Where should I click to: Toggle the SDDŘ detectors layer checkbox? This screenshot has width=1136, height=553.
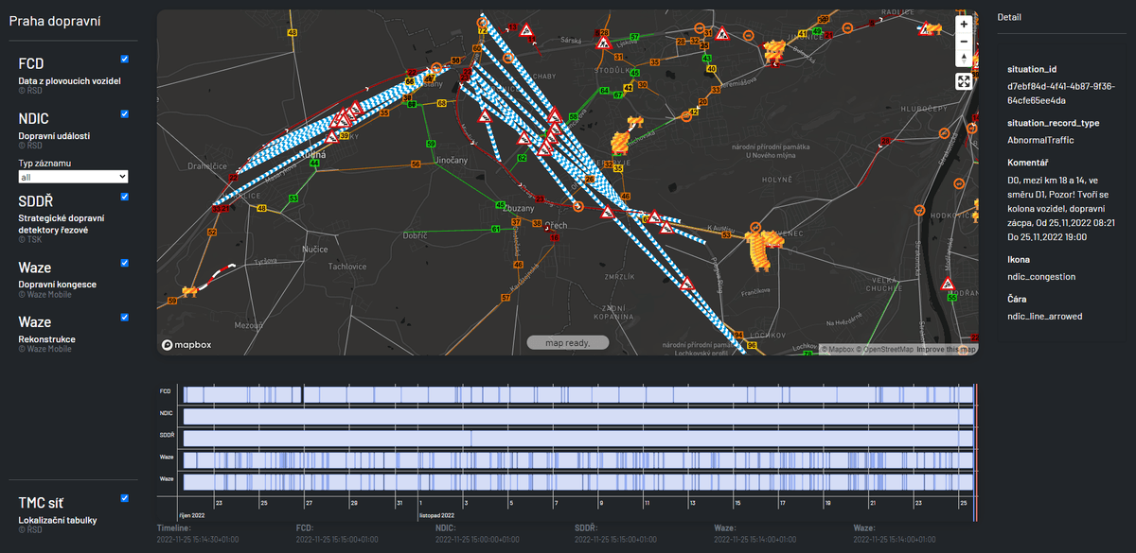tap(125, 197)
